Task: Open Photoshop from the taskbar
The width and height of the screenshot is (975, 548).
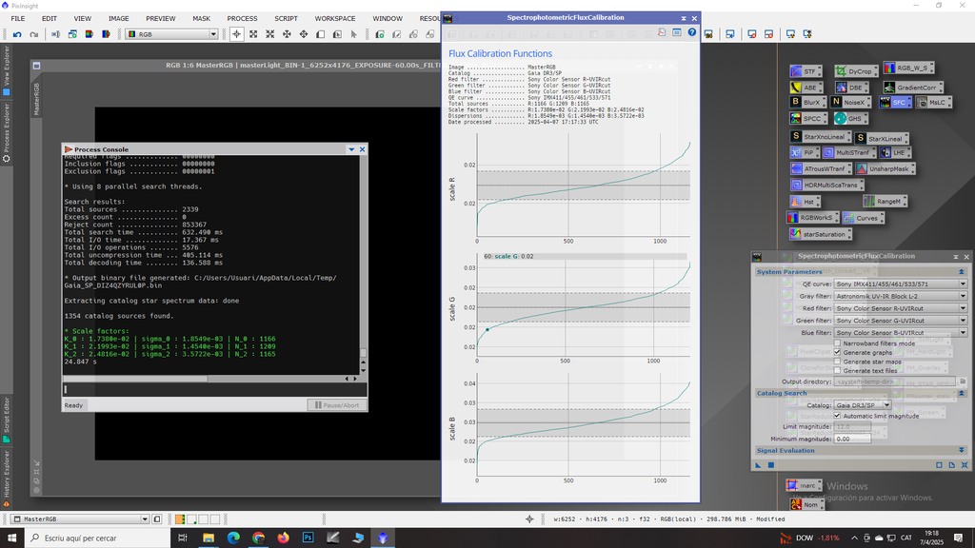Action: [308, 538]
